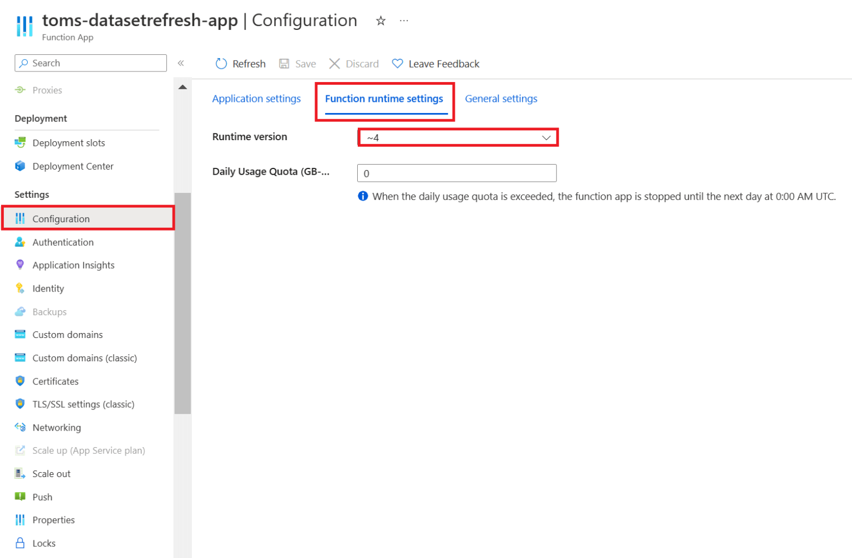
Task: Click the Save button
Action: pos(297,63)
